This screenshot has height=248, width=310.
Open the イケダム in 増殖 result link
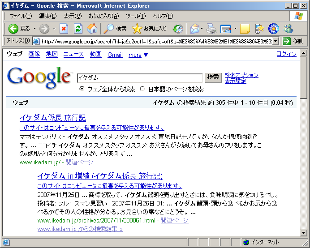[100, 175]
